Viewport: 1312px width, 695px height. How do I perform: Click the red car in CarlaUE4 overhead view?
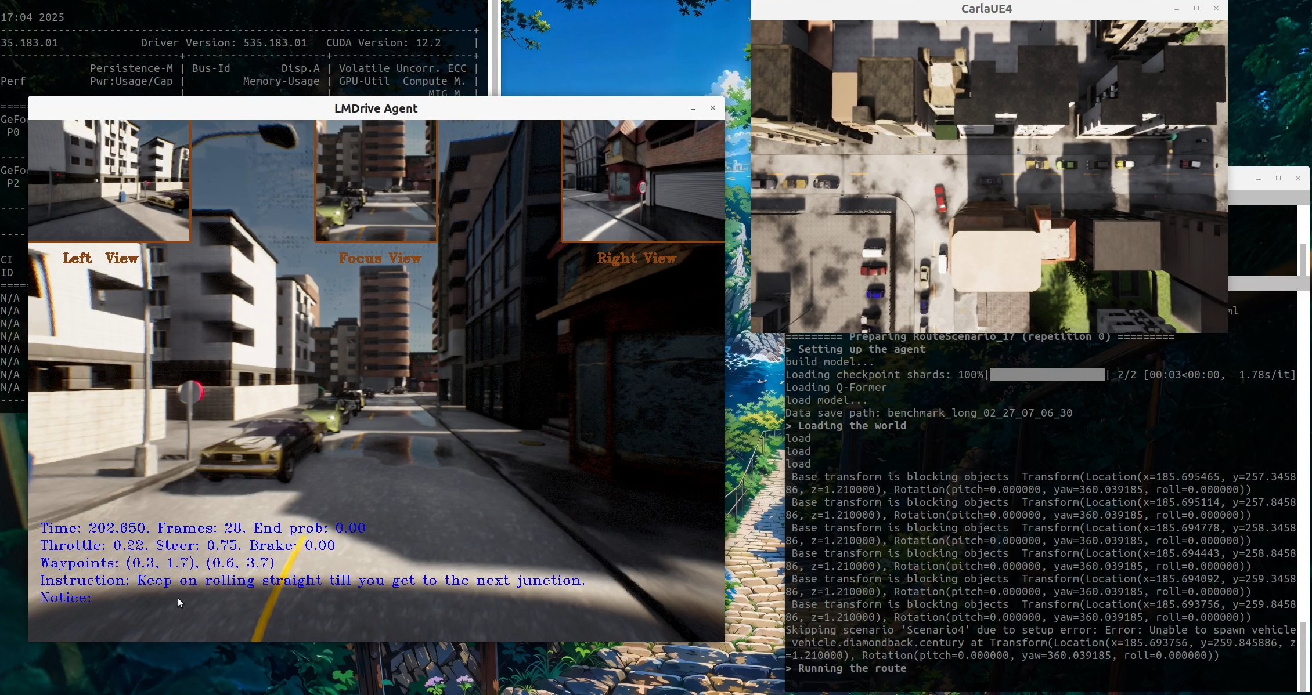pyautogui.click(x=940, y=198)
